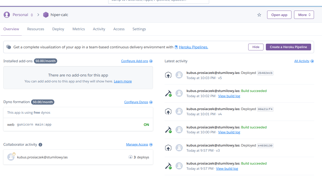Click the hiper-calc hexagon app icon

(46, 15)
